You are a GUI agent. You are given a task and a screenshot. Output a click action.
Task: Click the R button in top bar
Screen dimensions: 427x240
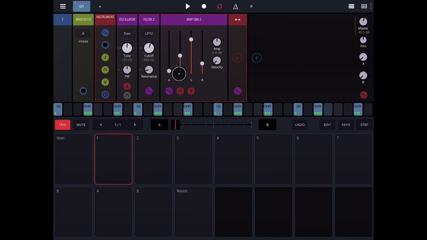[x=252, y=6]
